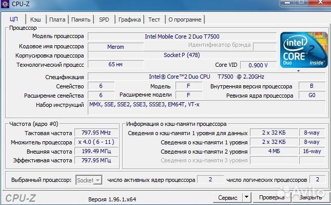This screenshot has height=205, width=331.
Task: Click the Закрыть button
Action: pos(310,197)
